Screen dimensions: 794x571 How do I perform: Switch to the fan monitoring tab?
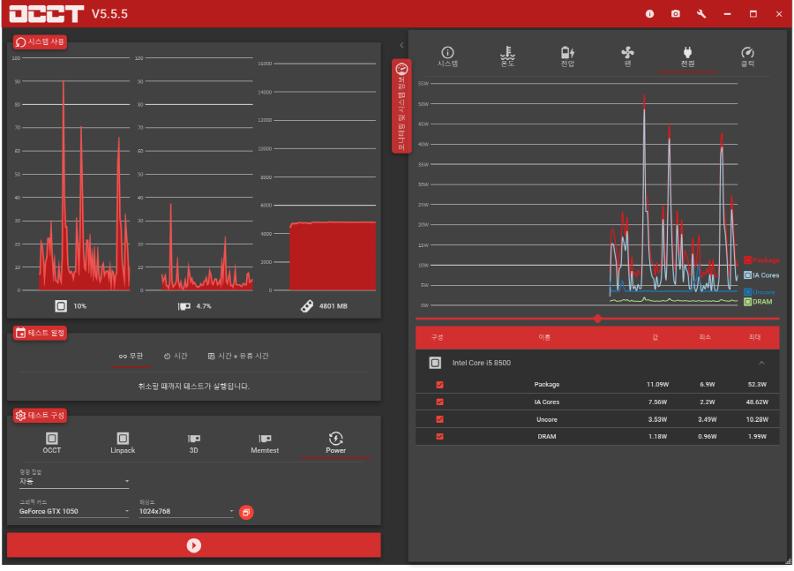627,56
